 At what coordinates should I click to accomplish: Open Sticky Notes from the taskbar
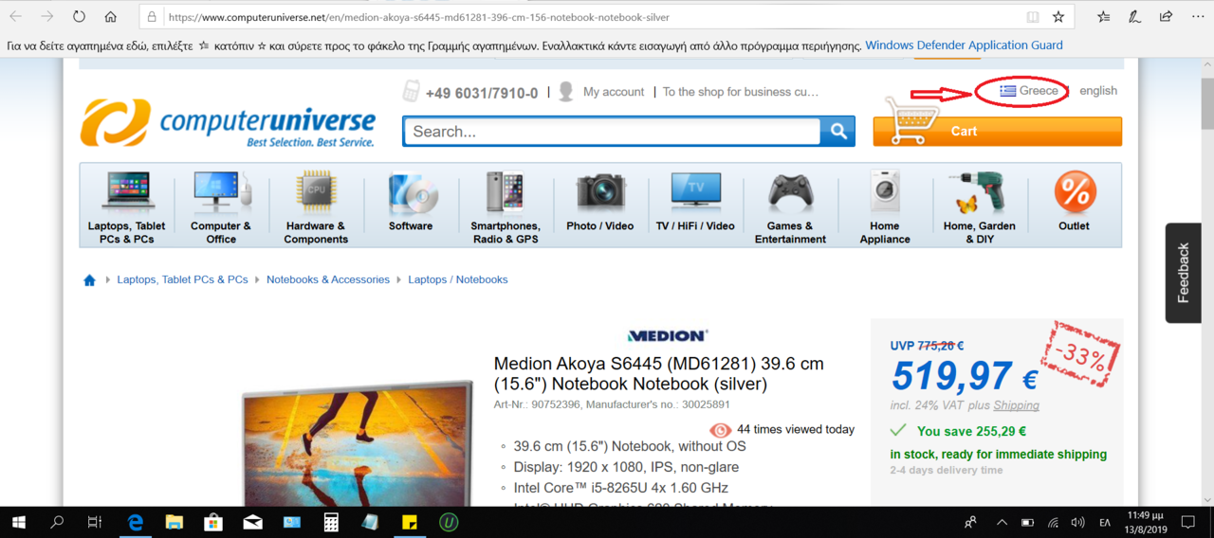[410, 522]
